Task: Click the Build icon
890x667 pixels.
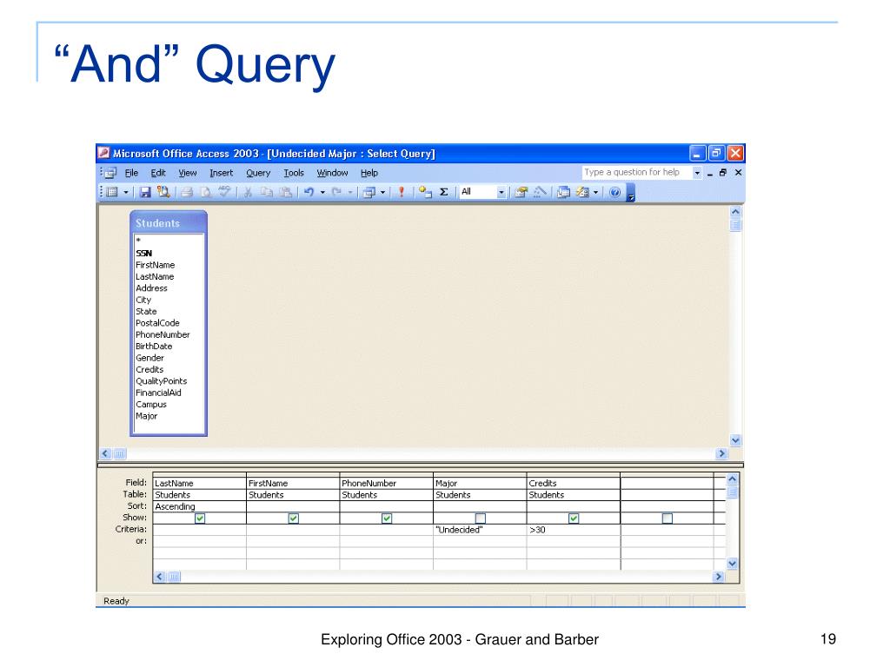Action: click(x=540, y=192)
